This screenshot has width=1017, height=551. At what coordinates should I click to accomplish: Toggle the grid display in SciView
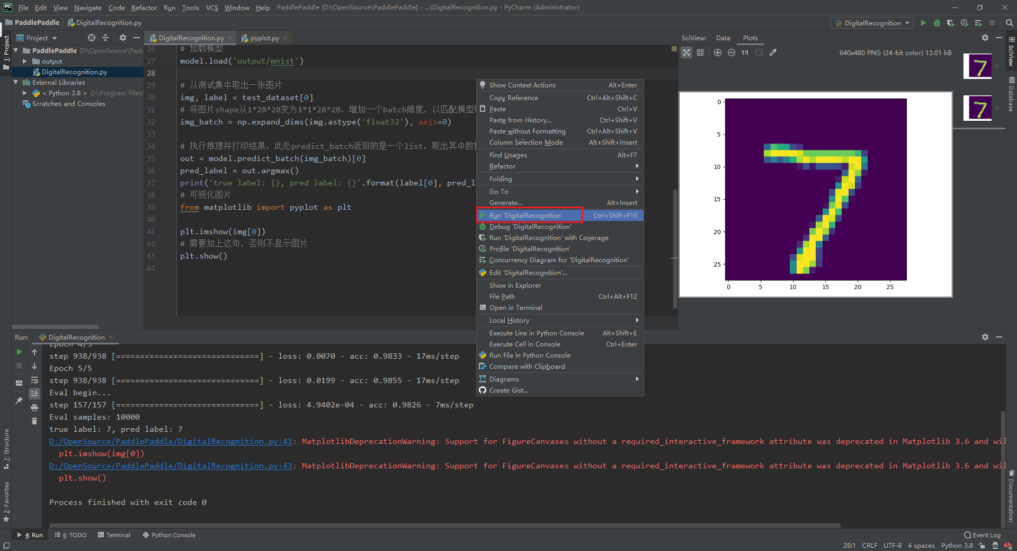(x=700, y=52)
